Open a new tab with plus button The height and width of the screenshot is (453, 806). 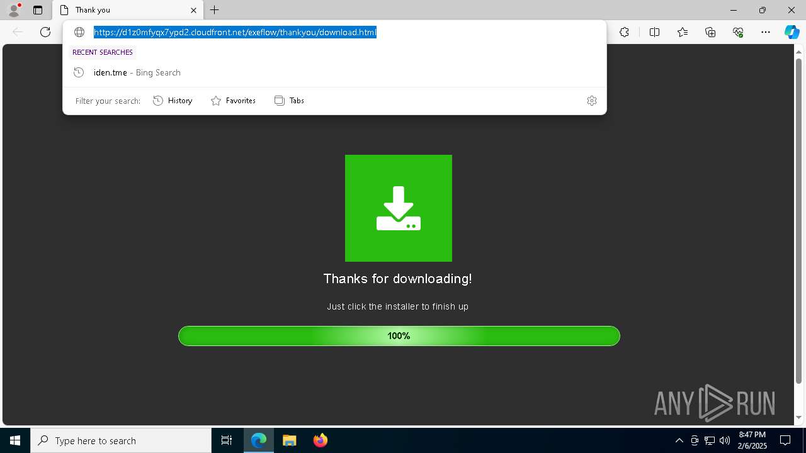pos(215,10)
